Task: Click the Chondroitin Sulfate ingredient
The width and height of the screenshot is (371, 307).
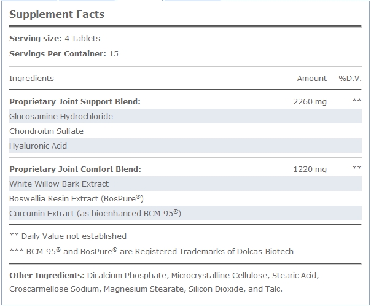Action: tap(47, 131)
